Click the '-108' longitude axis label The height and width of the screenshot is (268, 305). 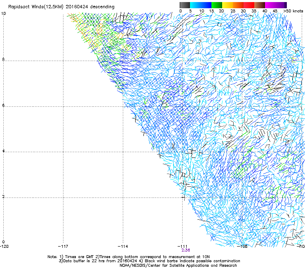coord(242,247)
